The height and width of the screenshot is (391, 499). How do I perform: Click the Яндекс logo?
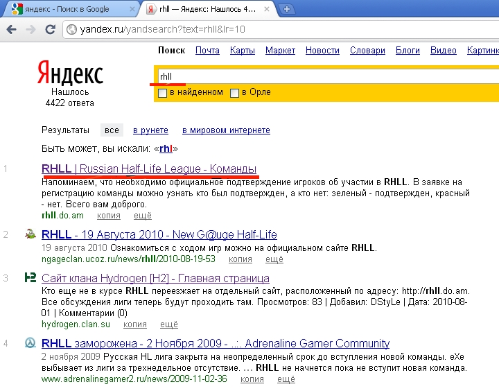(x=70, y=73)
